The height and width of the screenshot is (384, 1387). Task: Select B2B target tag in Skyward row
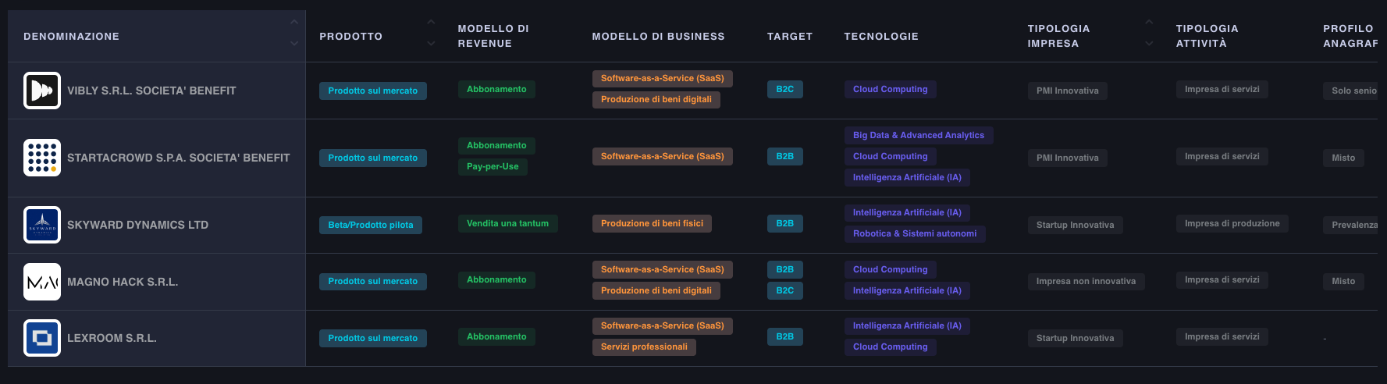pyautogui.click(x=785, y=223)
